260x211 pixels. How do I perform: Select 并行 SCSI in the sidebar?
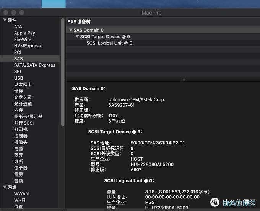point(24,123)
